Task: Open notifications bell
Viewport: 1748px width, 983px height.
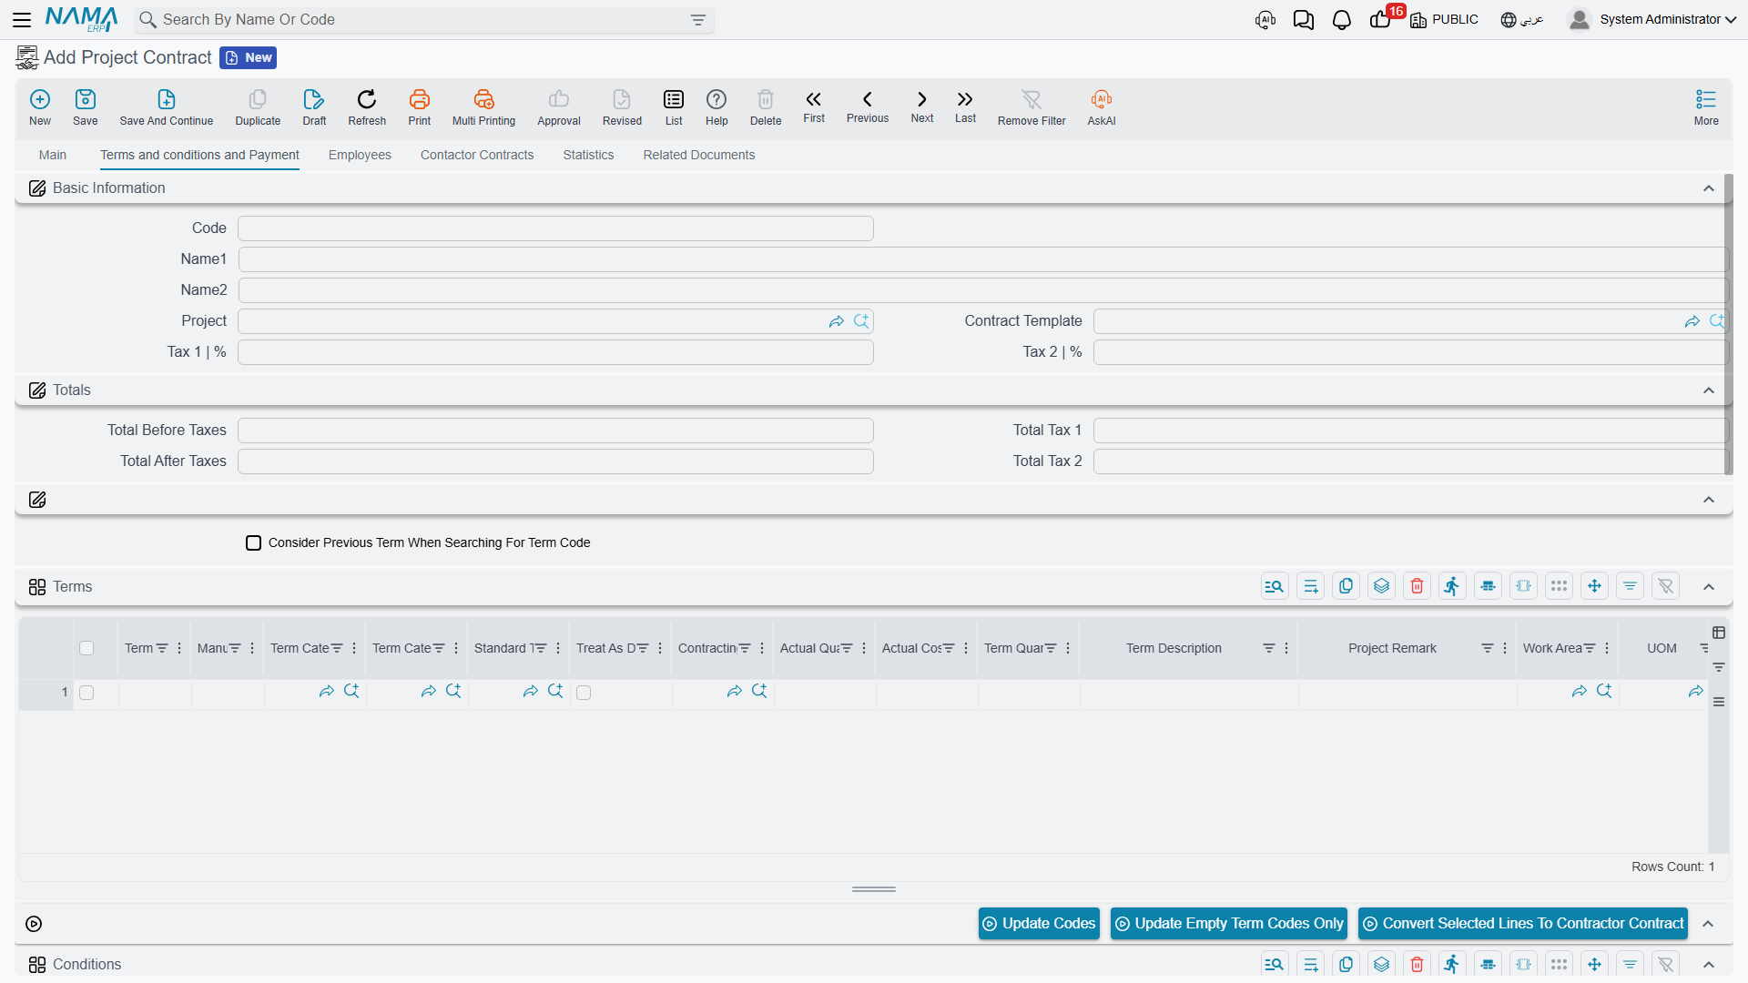Action: (x=1342, y=19)
